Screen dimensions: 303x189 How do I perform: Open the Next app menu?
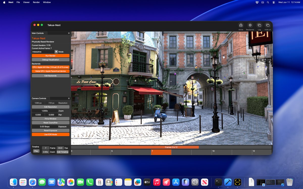(11, 2)
